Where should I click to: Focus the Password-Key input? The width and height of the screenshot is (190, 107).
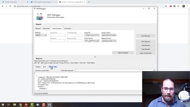tap(75, 41)
